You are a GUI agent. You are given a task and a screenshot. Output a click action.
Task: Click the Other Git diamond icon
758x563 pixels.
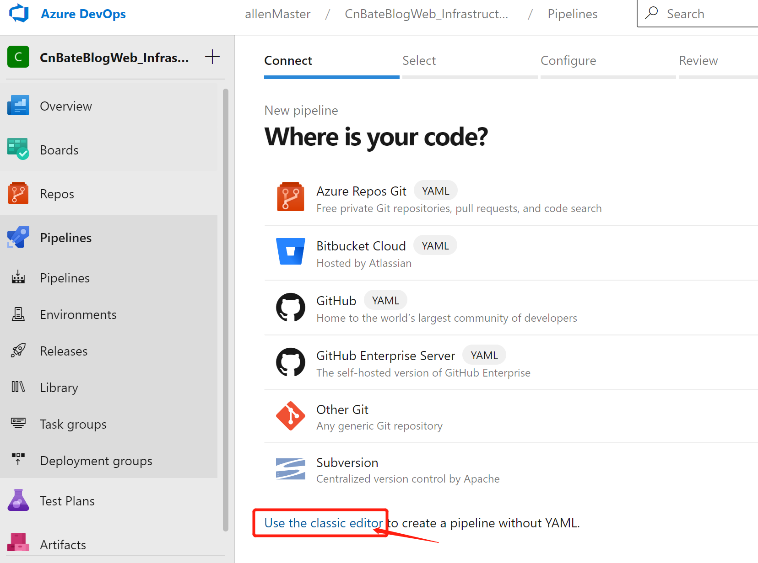click(x=291, y=416)
